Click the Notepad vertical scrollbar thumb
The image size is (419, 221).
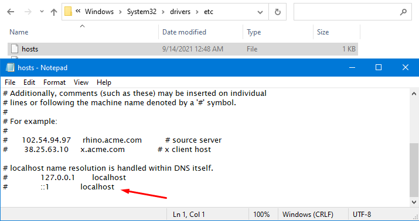click(x=414, y=170)
